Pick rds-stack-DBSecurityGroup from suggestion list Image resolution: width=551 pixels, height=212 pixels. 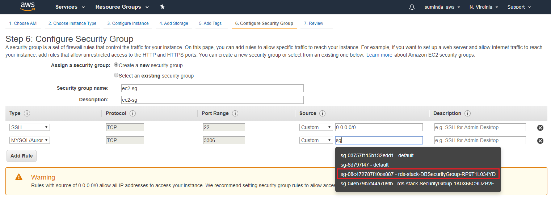(418, 174)
